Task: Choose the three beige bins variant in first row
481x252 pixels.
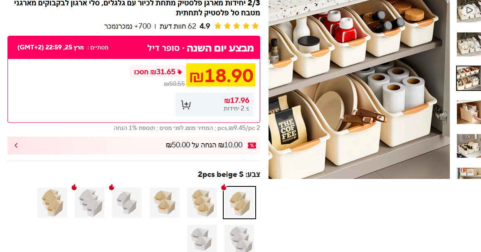Action: click(x=202, y=203)
